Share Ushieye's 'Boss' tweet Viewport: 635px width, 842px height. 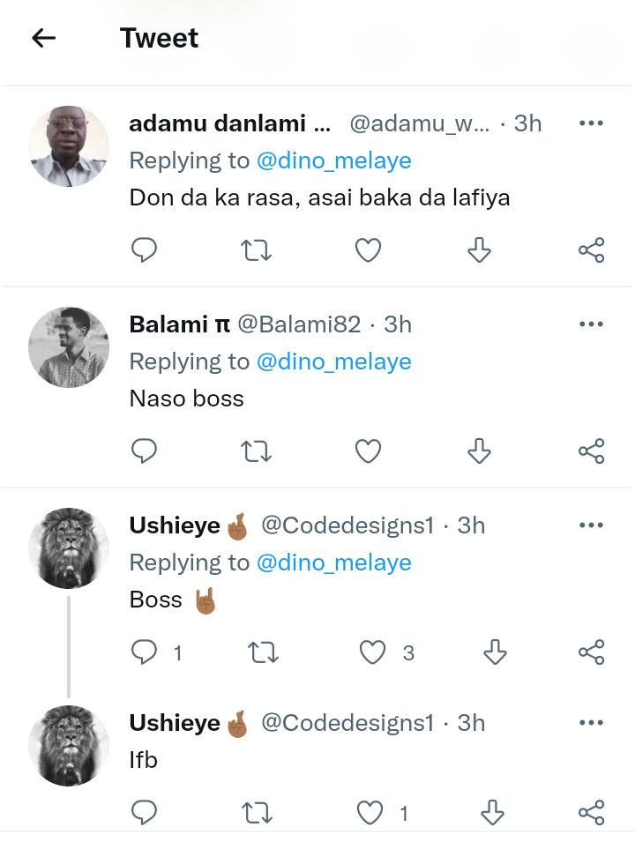591,653
